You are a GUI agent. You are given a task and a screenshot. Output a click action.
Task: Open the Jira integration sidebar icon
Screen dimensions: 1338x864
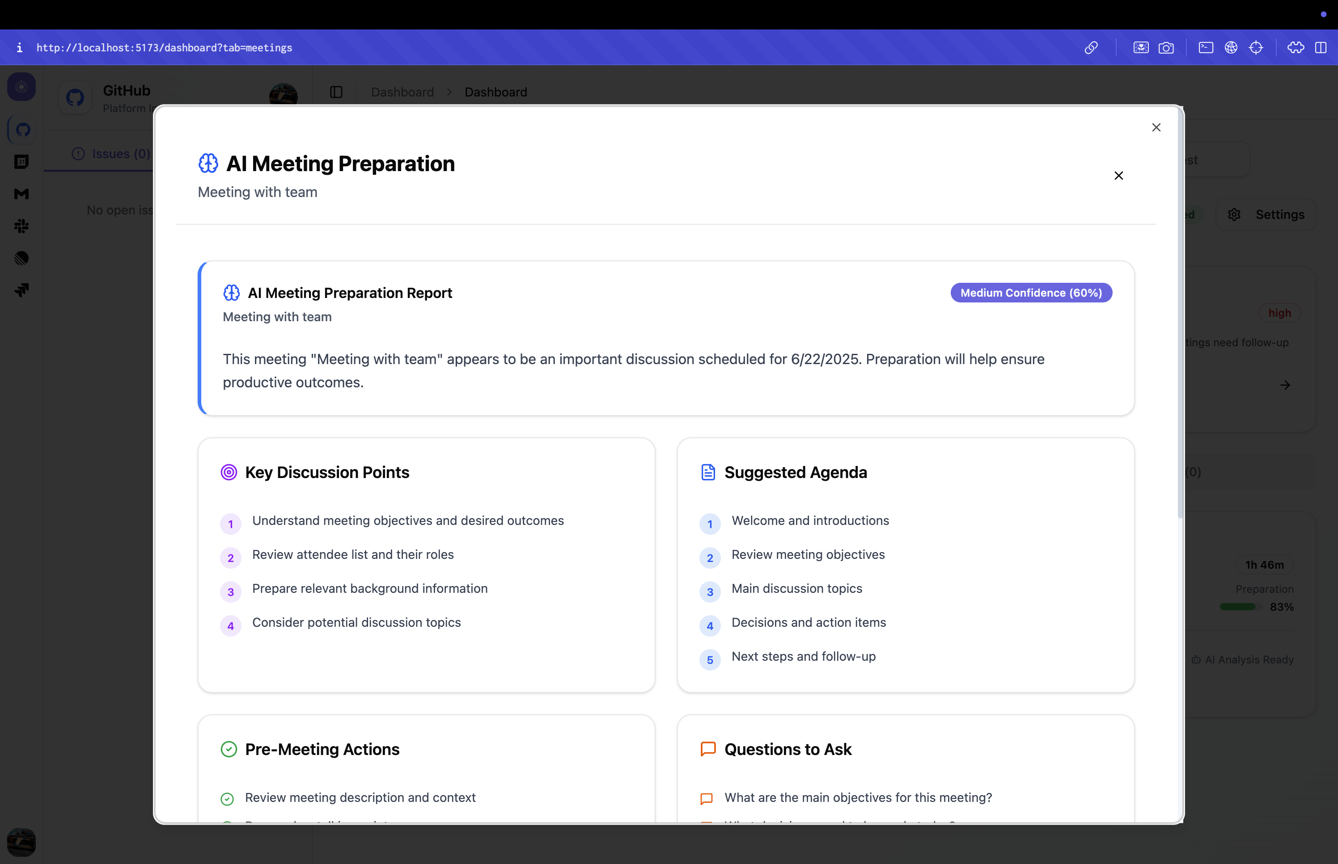pyautogui.click(x=21, y=290)
